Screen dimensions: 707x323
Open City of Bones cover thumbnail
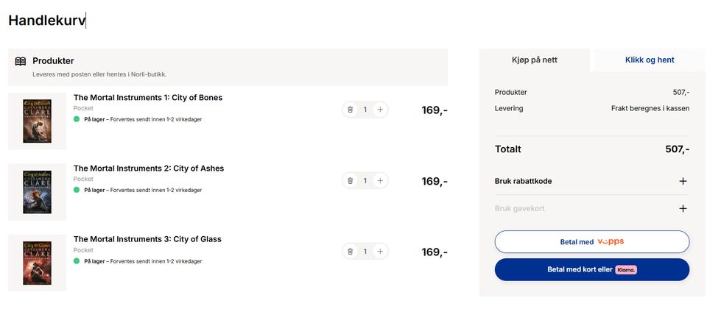tap(37, 121)
